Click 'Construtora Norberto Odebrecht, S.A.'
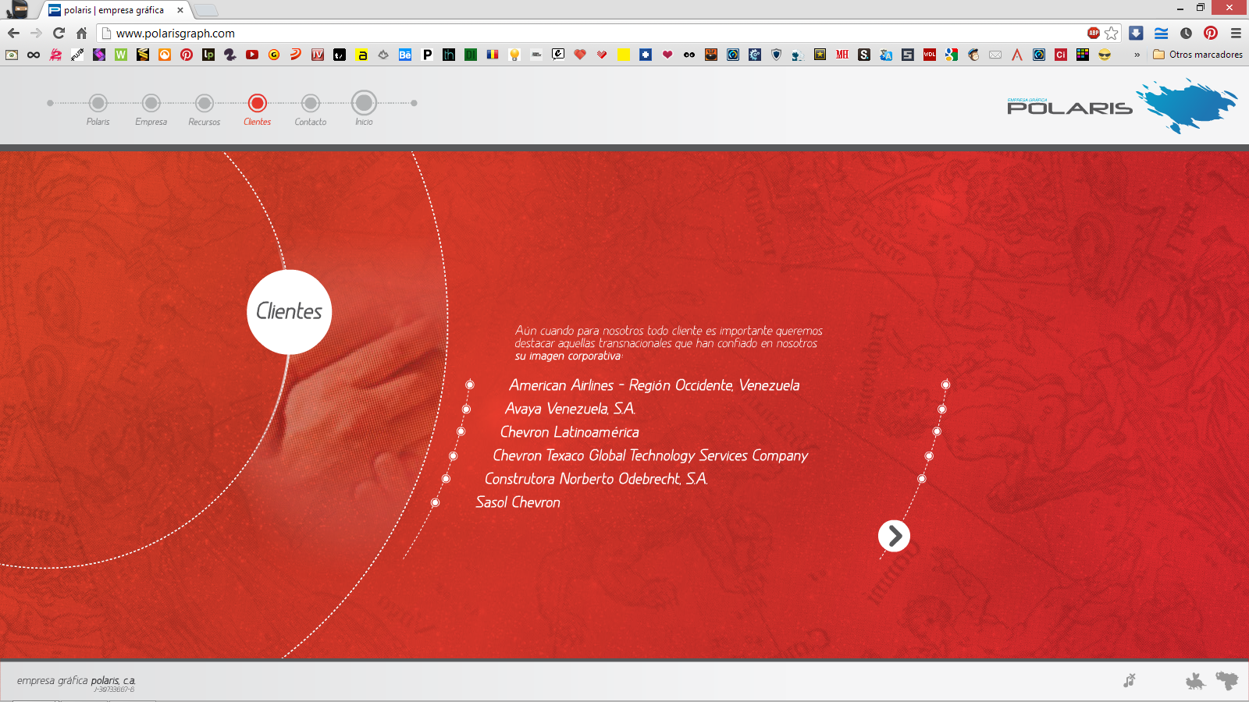 [596, 479]
